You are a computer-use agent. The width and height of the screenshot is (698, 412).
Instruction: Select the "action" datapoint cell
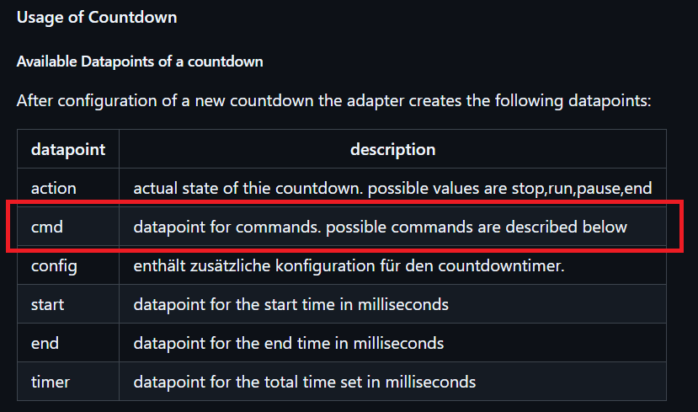pyautogui.click(x=53, y=189)
